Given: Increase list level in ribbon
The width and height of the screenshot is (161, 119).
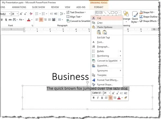Looking at the screenshot, I should (56, 14).
